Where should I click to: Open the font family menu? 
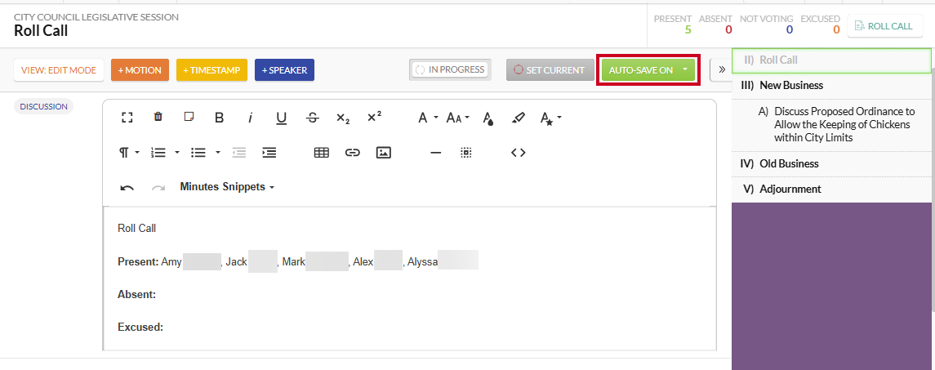[x=428, y=118]
